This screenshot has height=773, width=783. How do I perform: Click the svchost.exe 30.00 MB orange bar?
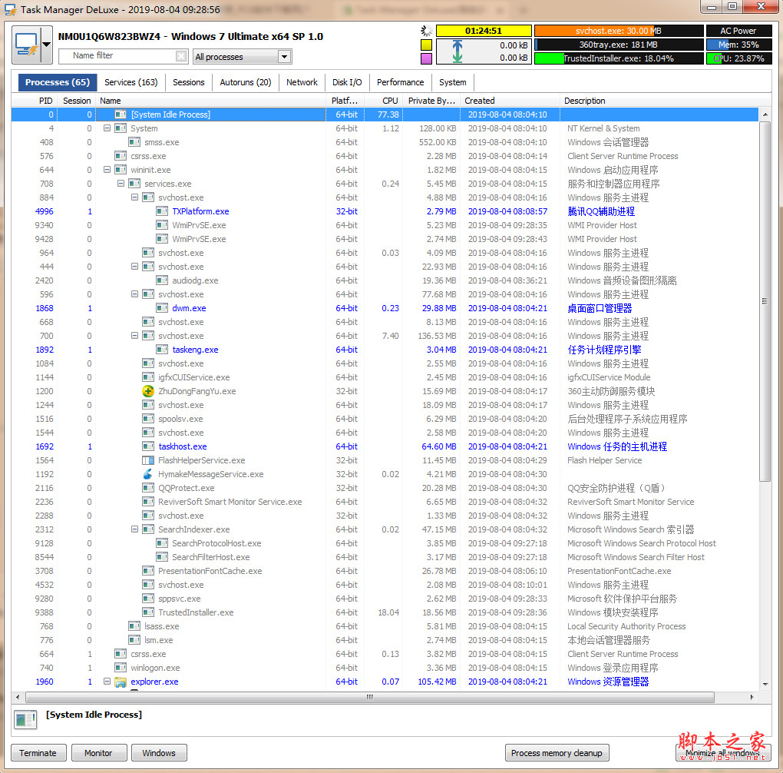click(x=619, y=31)
